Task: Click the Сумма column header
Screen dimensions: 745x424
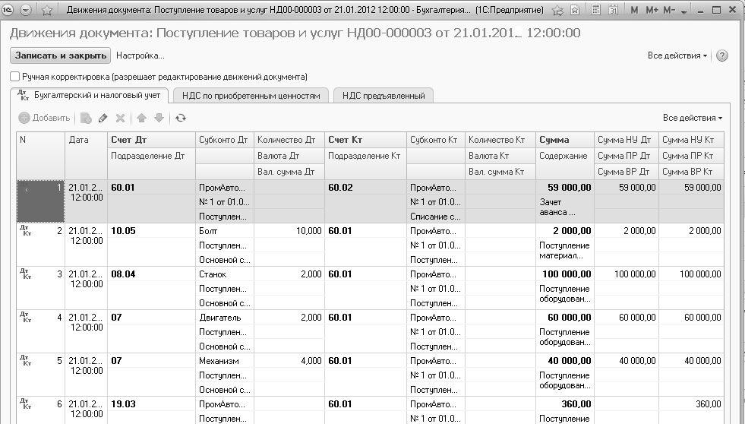Action: [x=565, y=140]
